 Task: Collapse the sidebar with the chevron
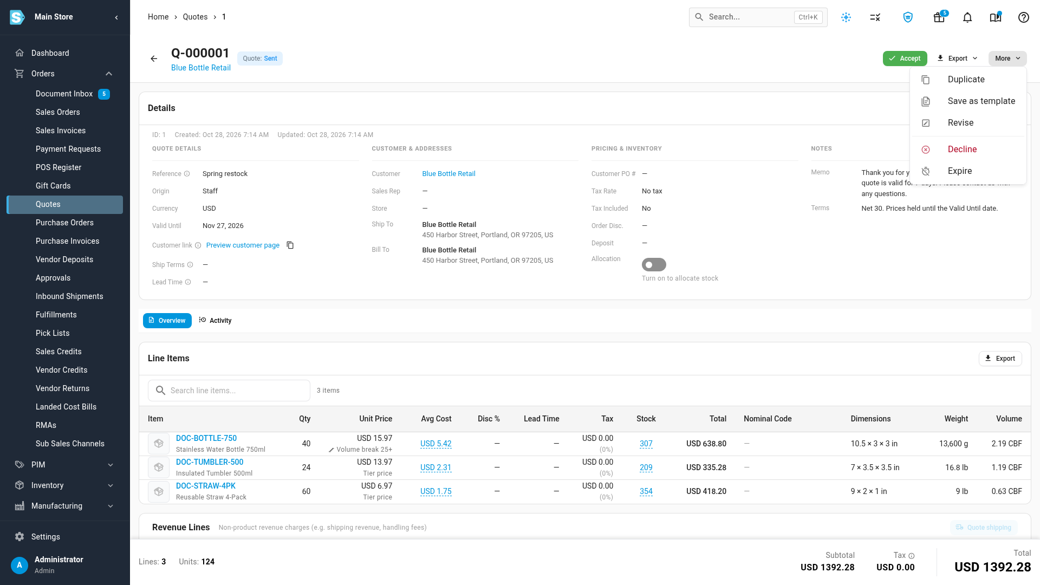[x=116, y=17]
